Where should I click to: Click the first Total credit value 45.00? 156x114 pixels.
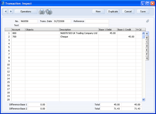[131, 105]
